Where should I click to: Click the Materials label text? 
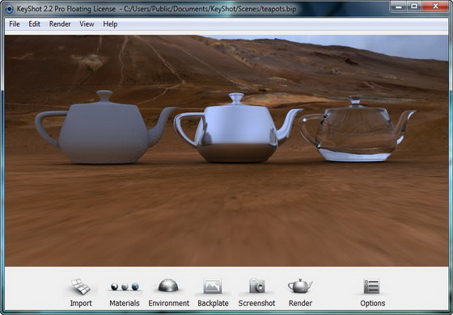point(125,303)
